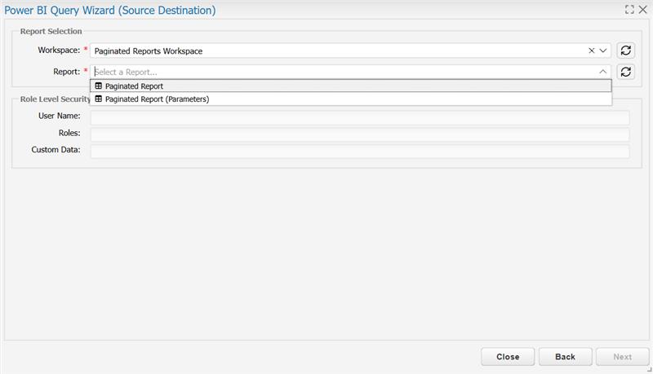Click the Role Level Security group label
The image size is (653, 374).
[55, 99]
